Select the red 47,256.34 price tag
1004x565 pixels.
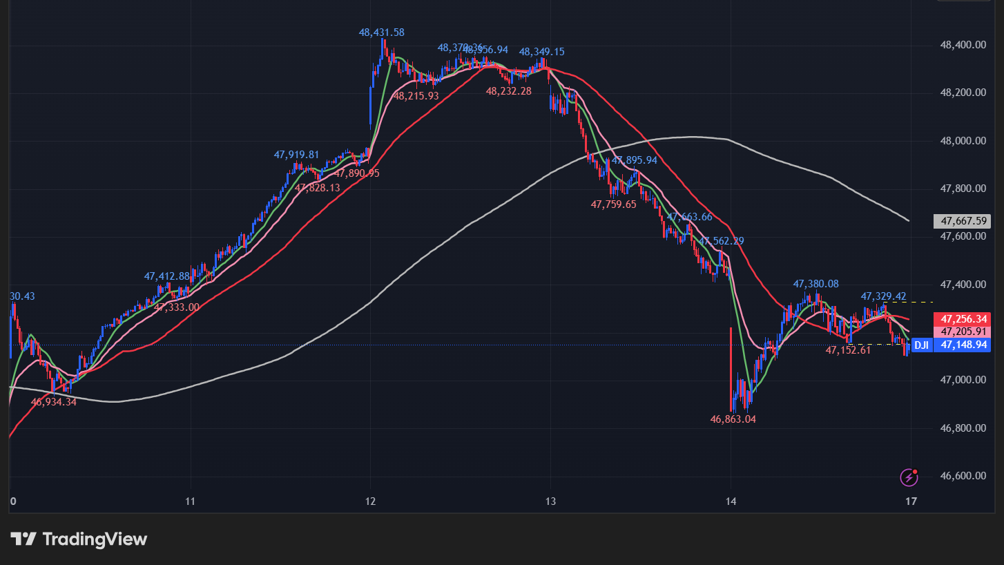click(962, 319)
